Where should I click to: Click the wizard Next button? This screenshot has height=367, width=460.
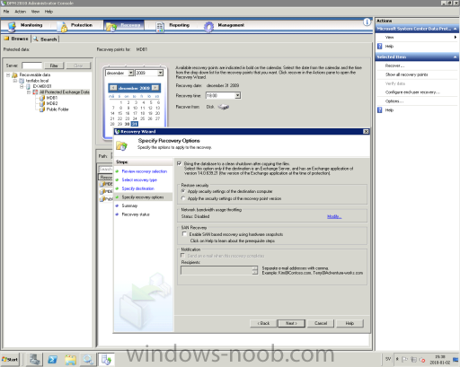click(x=291, y=323)
